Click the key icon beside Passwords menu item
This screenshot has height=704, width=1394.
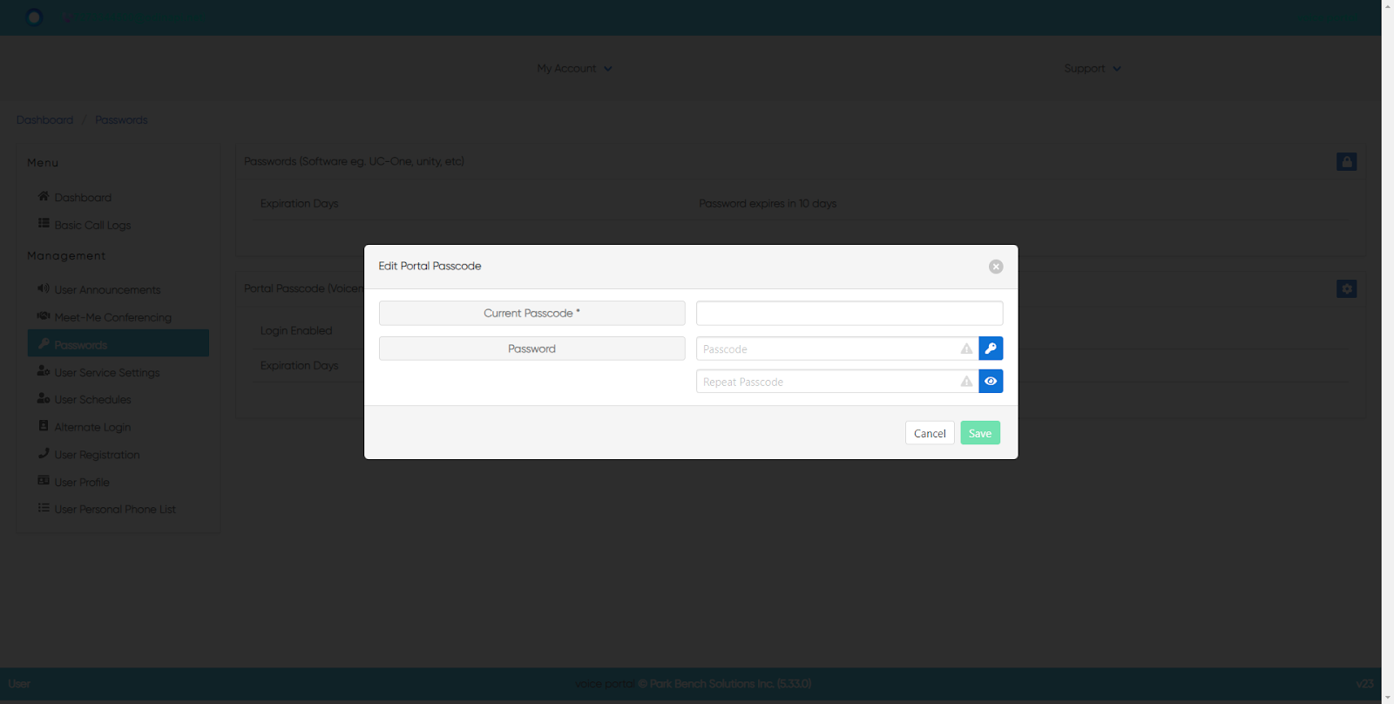44,343
